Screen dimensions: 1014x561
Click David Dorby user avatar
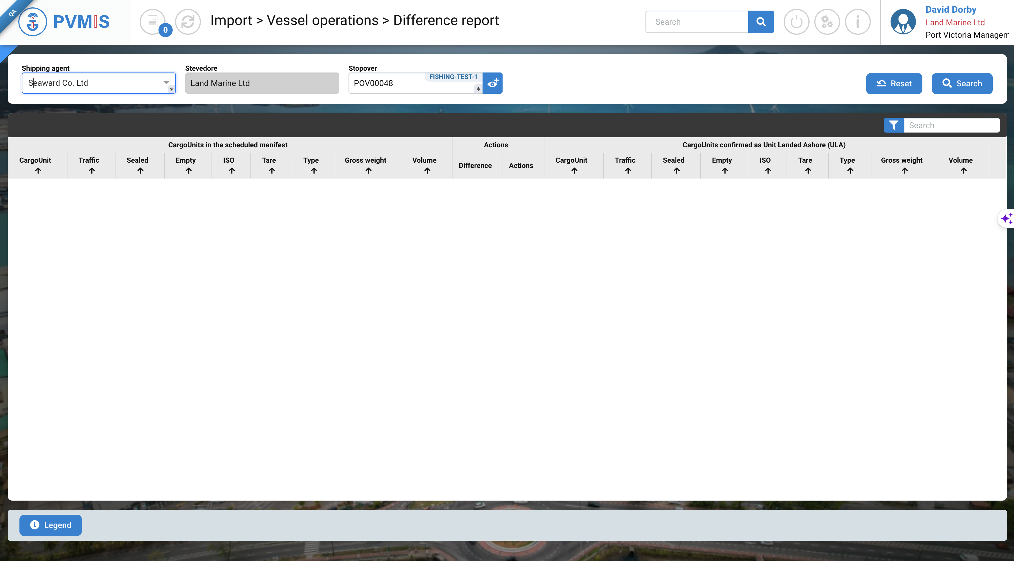903,22
